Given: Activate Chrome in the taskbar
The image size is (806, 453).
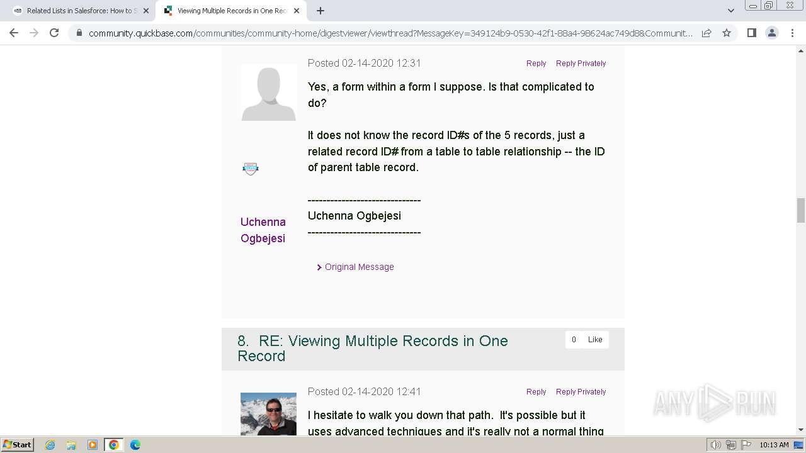Looking at the screenshot, I should [114, 445].
